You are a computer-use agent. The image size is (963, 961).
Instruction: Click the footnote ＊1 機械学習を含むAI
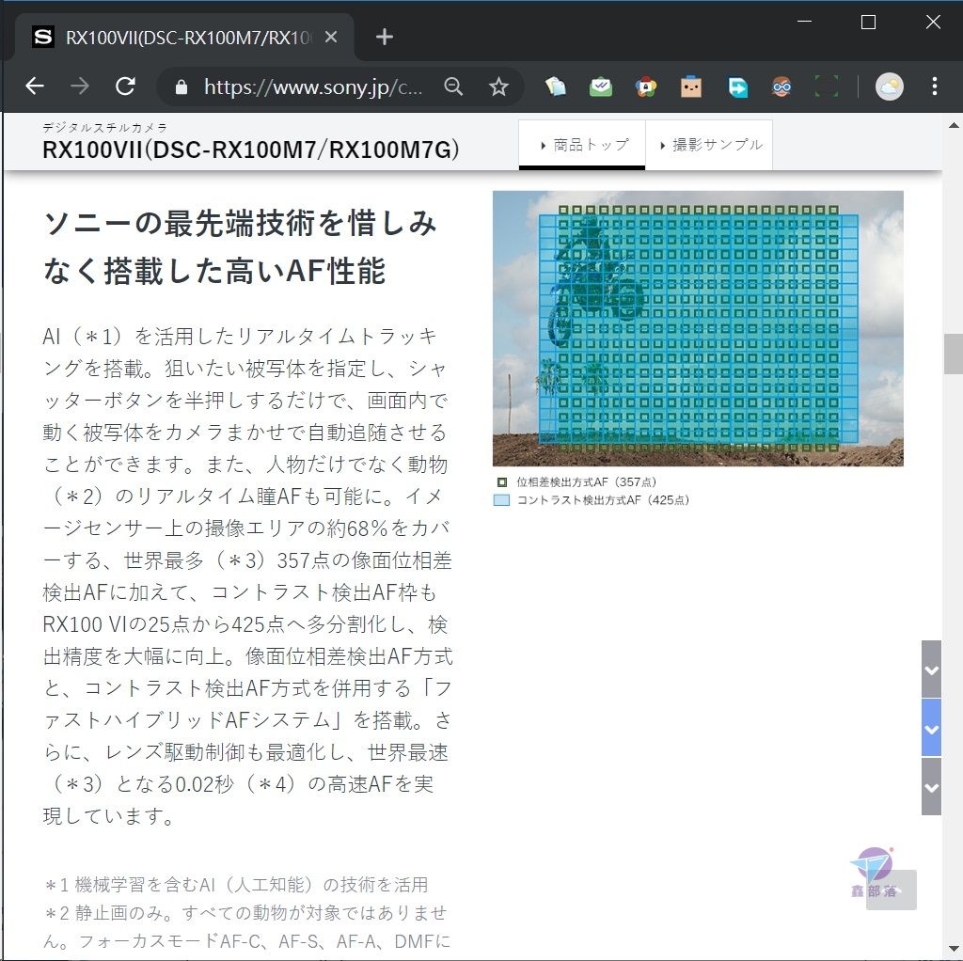coord(236,885)
